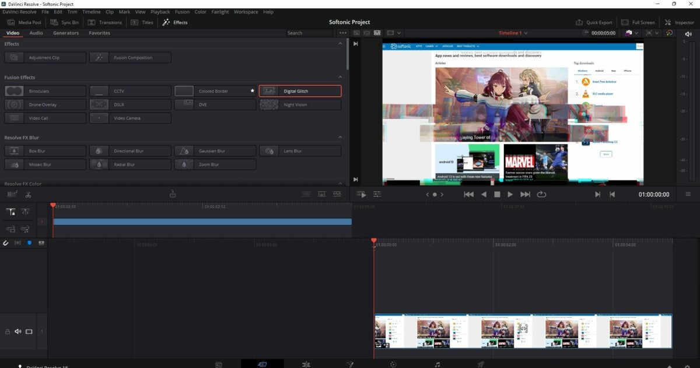This screenshot has height=368, width=700.
Task: Select the CCTV fusion effect
Action: pyautogui.click(x=130, y=91)
